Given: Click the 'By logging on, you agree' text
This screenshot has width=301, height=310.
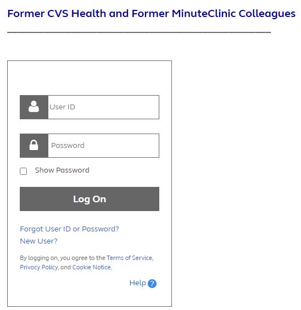Looking at the screenshot, I should point(63,258).
